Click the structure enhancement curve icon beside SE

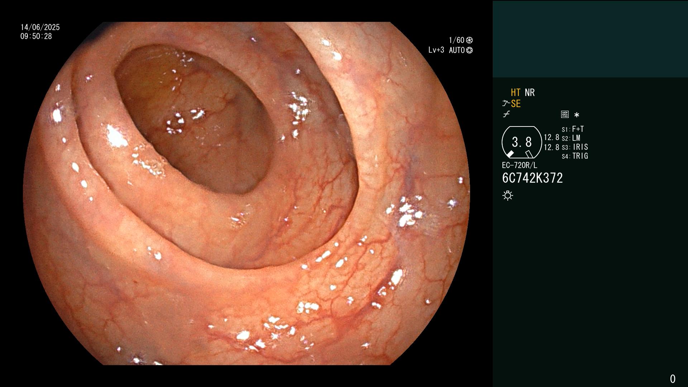coord(506,104)
